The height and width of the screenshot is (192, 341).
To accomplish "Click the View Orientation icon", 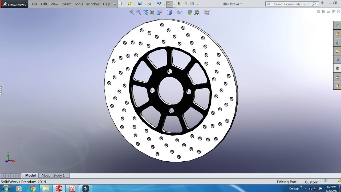I will (159, 12).
